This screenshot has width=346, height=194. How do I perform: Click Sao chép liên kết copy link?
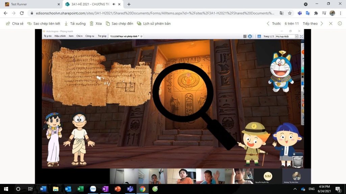coord(44,24)
